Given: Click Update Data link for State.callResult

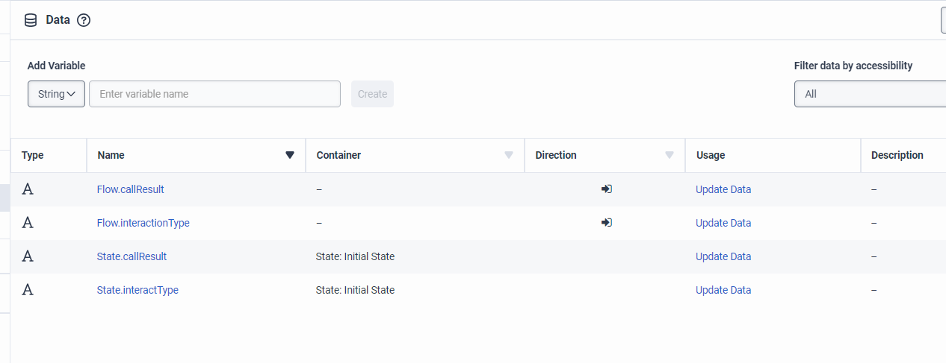Looking at the screenshot, I should click(723, 256).
